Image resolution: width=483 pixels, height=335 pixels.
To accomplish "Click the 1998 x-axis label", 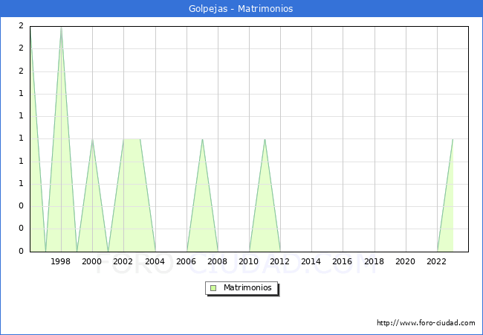I will (x=60, y=261).
